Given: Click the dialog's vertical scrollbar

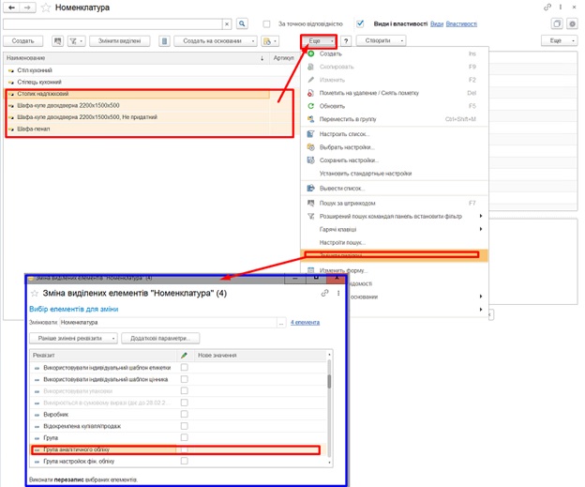Looking at the screenshot, I should pyautogui.click(x=328, y=382).
